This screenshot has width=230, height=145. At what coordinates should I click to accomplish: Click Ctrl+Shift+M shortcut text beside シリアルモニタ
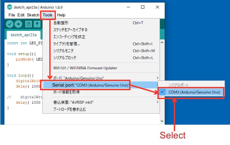click(x=144, y=51)
